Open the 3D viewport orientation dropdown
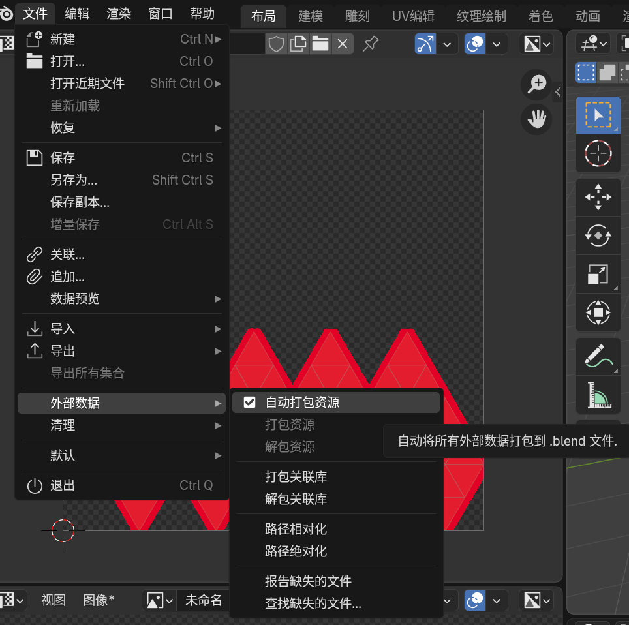The height and width of the screenshot is (625, 629). tap(594, 44)
